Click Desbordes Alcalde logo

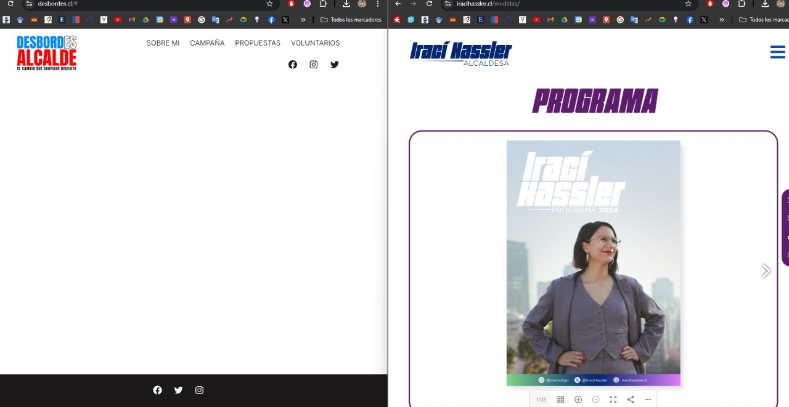(x=47, y=53)
